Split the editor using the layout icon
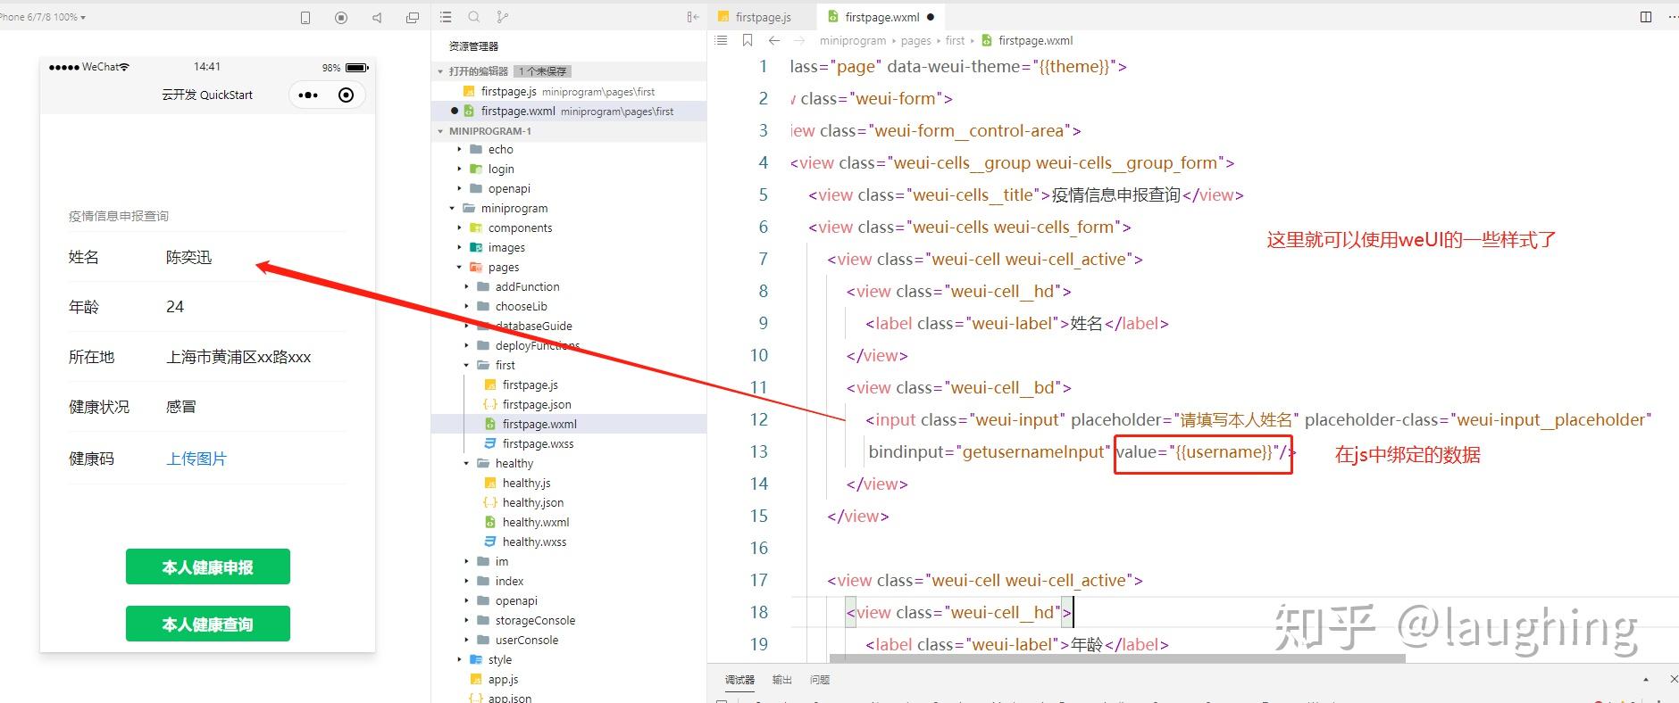Image resolution: width=1679 pixels, height=703 pixels. coord(1645,17)
